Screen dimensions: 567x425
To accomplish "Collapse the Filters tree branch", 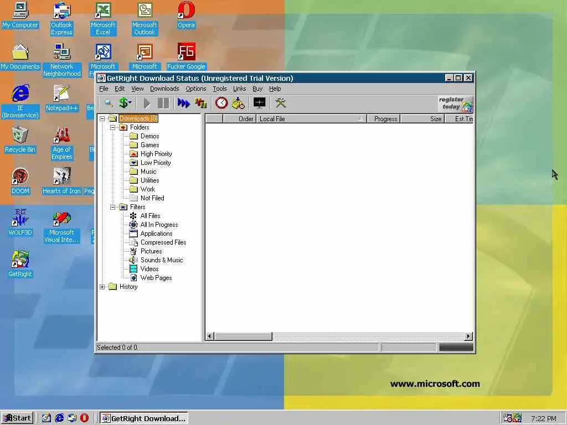I will (113, 207).
